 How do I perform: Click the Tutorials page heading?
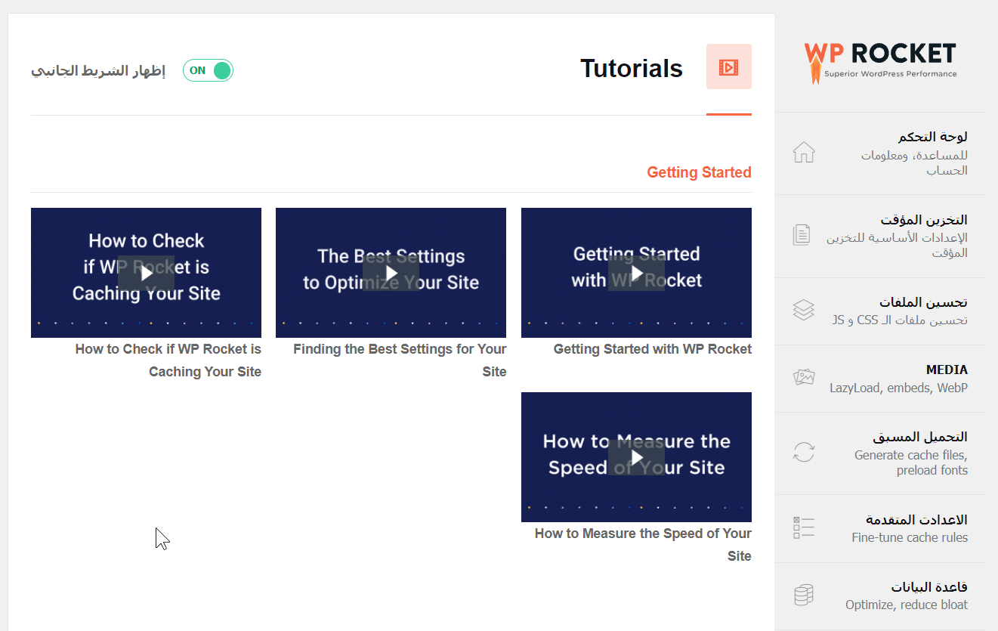[632, 68]
